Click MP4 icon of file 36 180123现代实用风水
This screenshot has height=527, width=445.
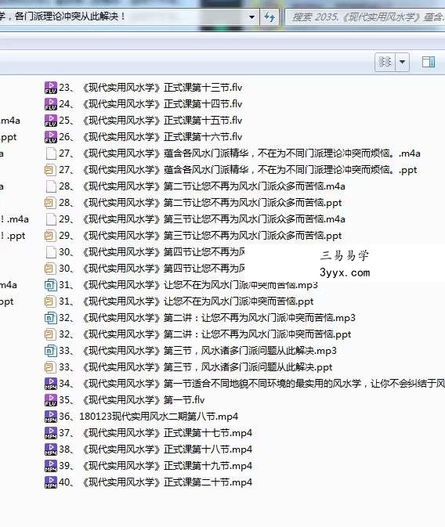click(51, 417)
